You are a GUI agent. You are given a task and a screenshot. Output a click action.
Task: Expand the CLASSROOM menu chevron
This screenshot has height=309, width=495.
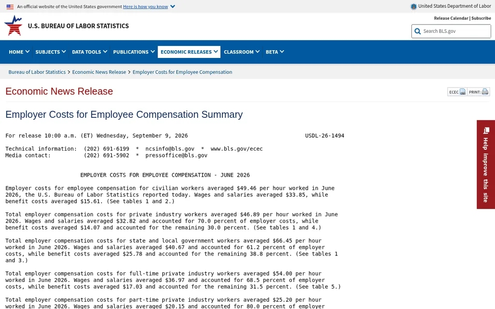[x=258, y=51]
